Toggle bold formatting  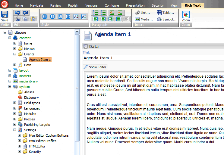pos(45,17)
